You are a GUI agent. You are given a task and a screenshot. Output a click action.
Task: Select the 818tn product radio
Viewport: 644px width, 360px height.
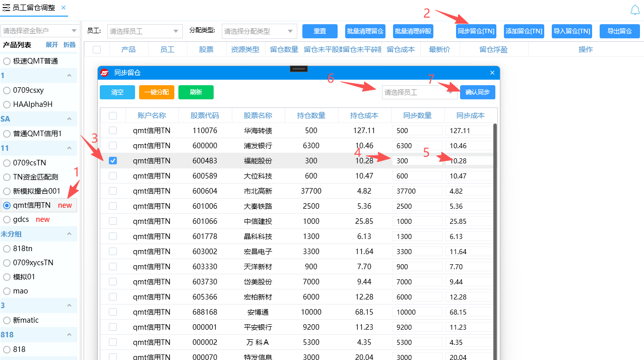point(7,249)
